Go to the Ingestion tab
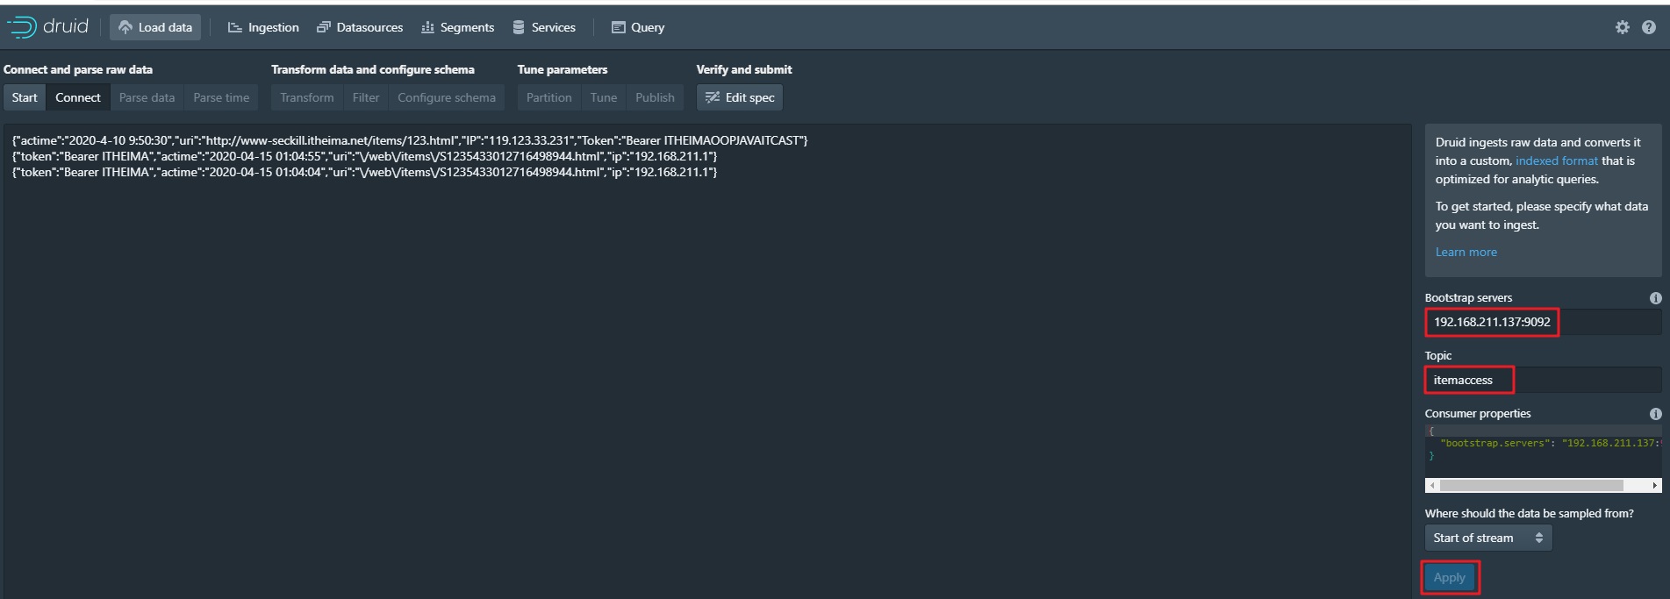Viewport: 1670px width, 599px height. [x=263, y=27]
